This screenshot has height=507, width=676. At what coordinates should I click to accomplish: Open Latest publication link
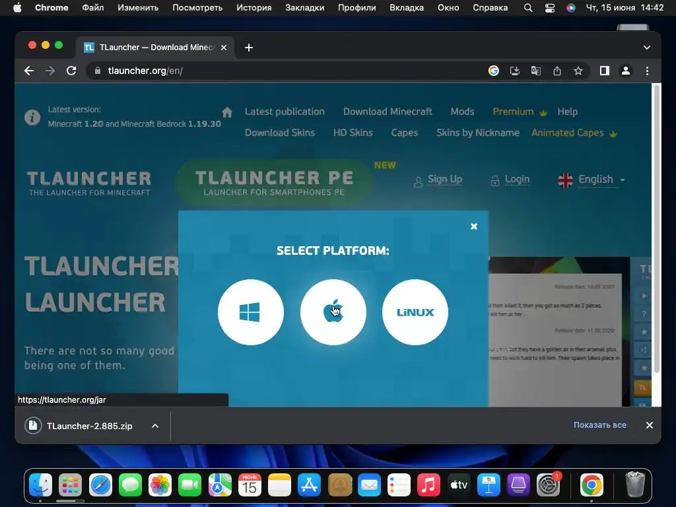click(x=285, y=112)
